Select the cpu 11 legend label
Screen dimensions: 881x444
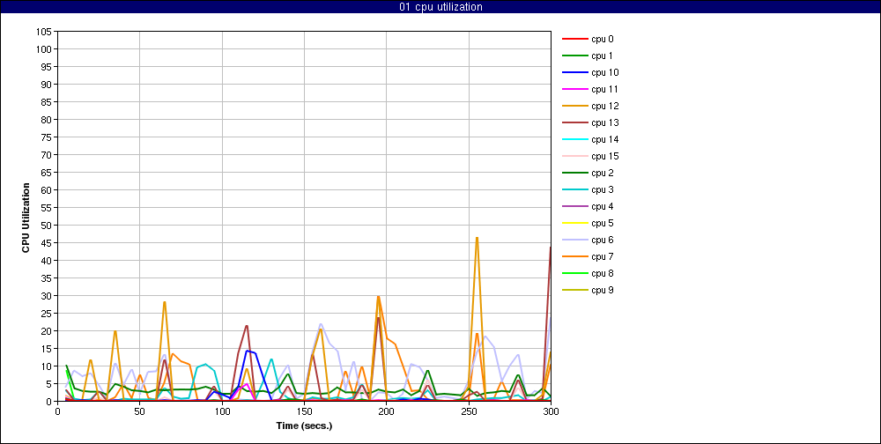click(x=605, y=89)
